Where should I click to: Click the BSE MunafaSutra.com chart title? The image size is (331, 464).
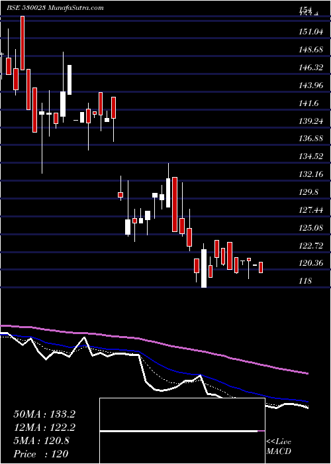[55, 8]
